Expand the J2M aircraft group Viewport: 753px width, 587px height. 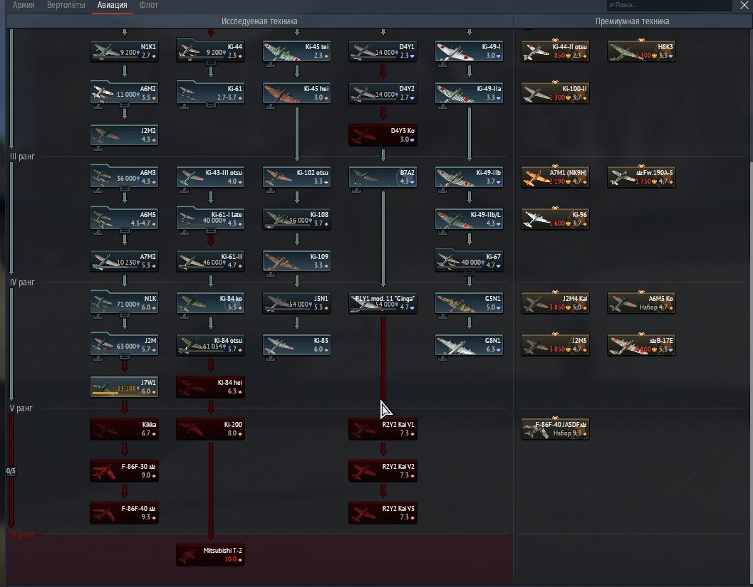[125, 345]
